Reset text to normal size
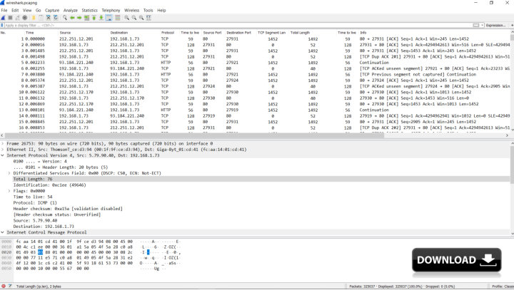The image size is (514, 290). point(141,18)
